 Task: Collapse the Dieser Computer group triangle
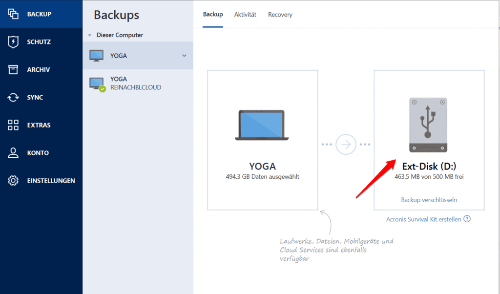[90, 35]
